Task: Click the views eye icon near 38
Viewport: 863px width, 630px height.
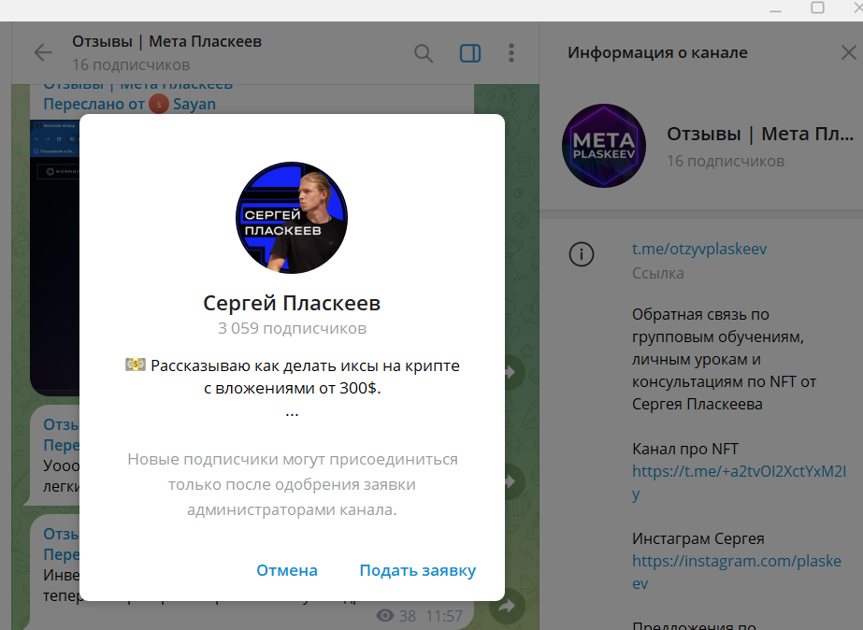Action: click(x=385, y=615)
